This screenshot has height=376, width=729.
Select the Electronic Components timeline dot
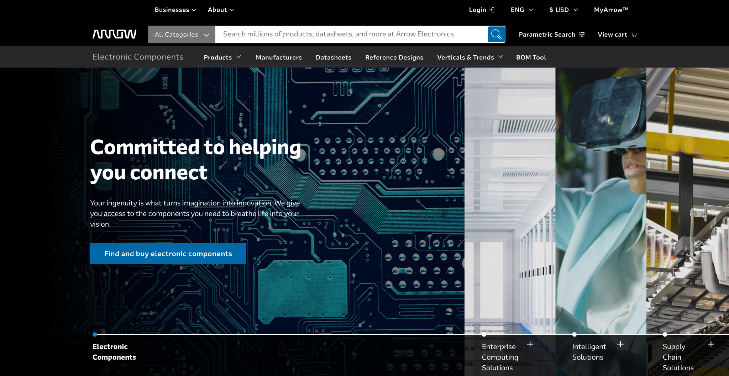(95, 334)
